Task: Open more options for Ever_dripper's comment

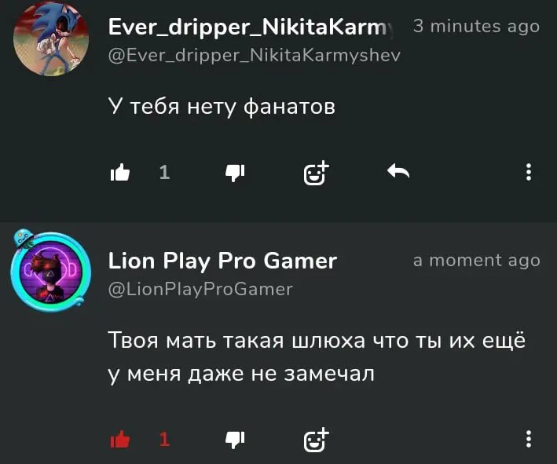Action: (529, 172)
